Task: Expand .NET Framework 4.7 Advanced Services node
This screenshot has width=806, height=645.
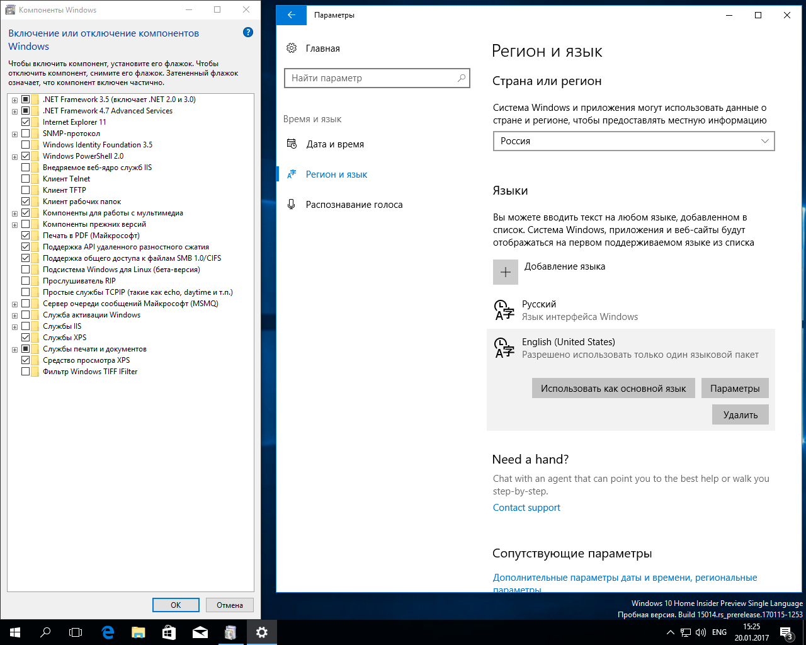Action: (15, 111)
